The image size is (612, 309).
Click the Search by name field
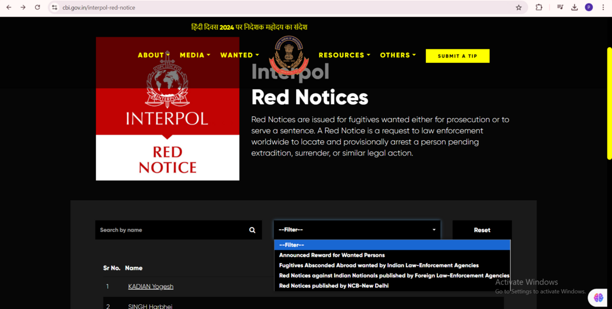pyautogui.click(x=172, y=230)
